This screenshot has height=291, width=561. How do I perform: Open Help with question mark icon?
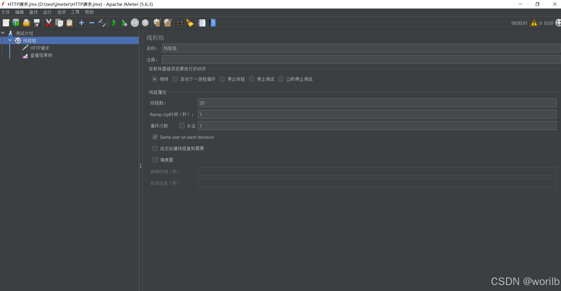pos(213,23)
